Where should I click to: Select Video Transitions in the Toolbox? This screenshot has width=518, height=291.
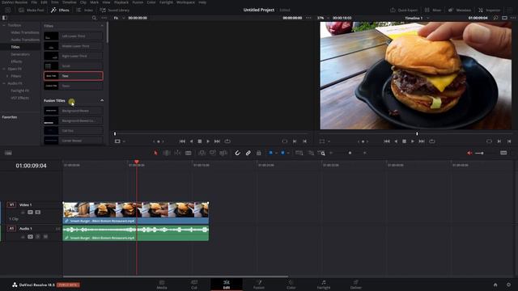[25, 32]
